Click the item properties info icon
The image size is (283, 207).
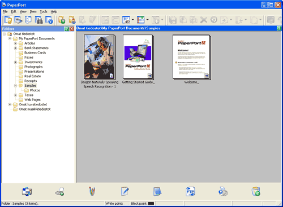pyautogui.click(x=49, y=20)
